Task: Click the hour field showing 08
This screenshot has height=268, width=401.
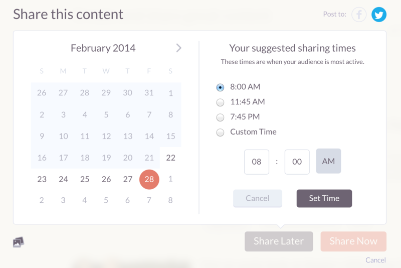Action: (257, 162)
